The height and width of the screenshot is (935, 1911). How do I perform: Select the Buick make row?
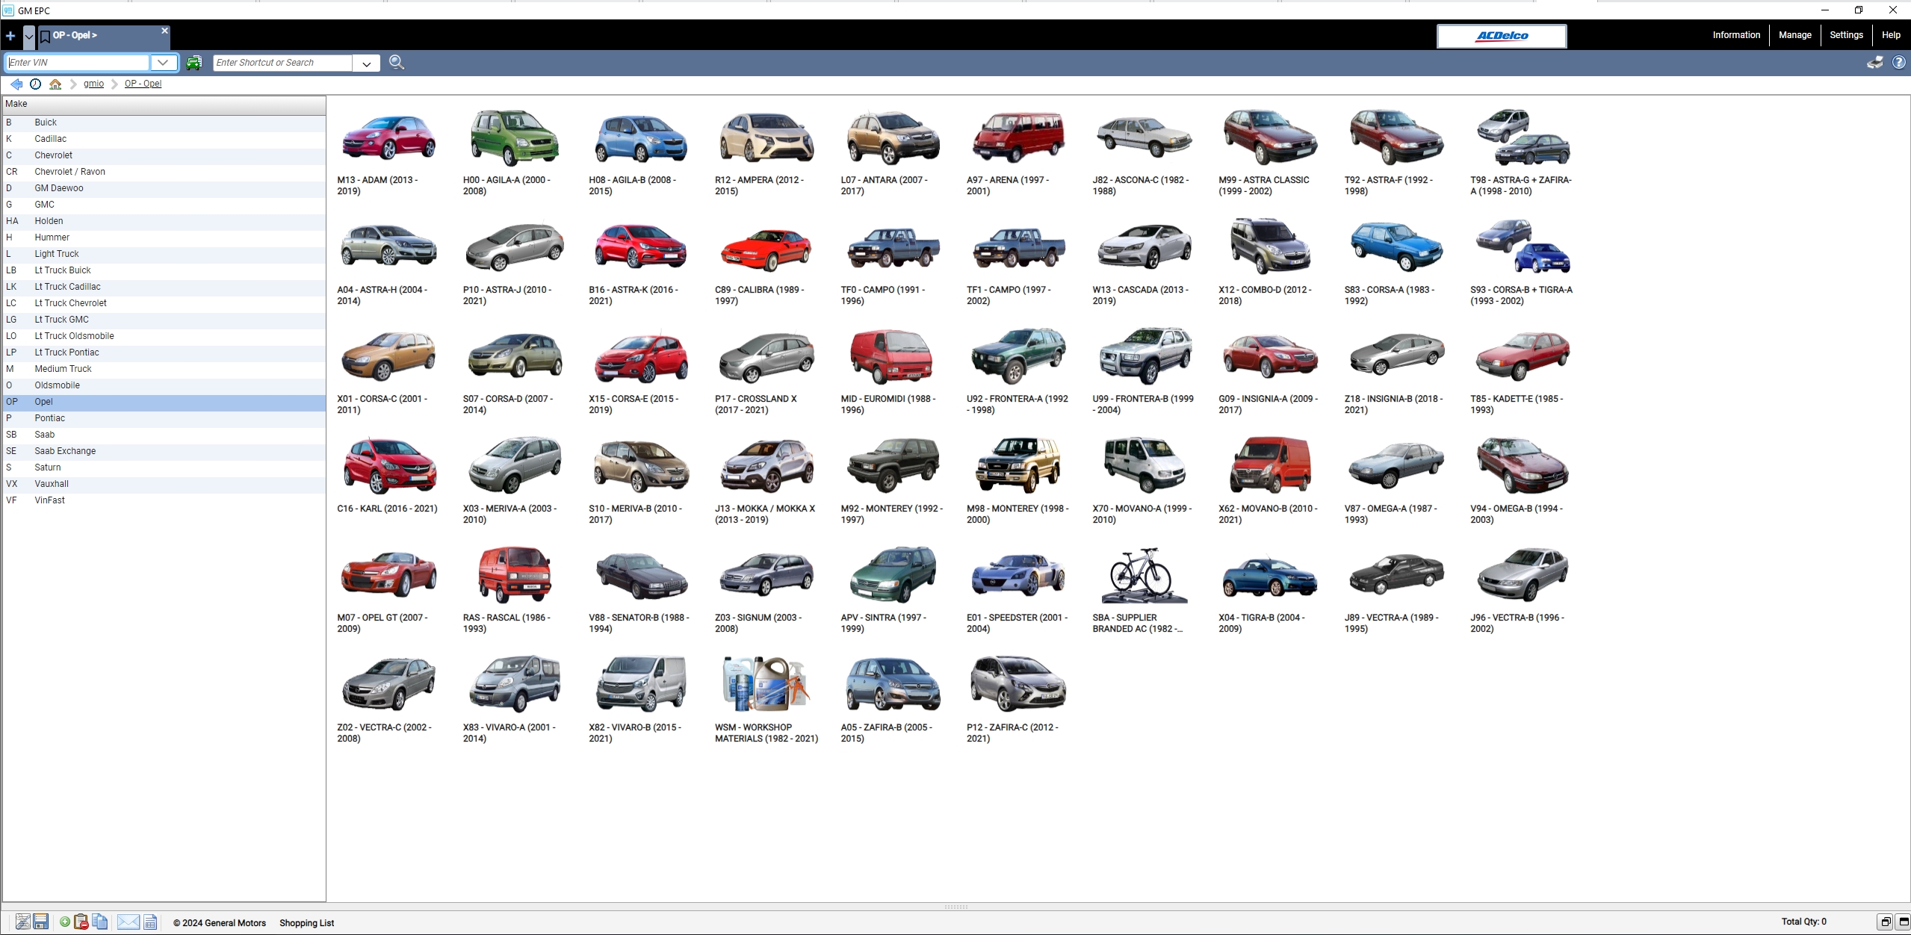pyautogui.click(x=164, y=122)
